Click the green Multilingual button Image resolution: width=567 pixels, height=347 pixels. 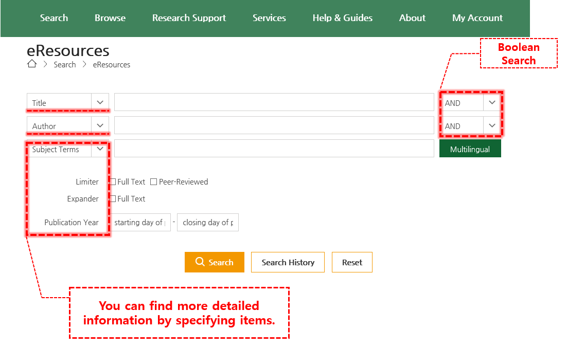click(x=470, y=149)
